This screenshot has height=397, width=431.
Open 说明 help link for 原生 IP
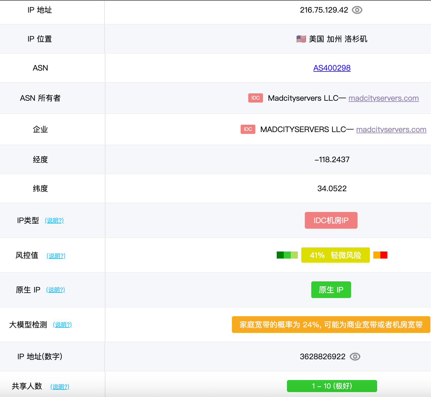coord(55,290)
